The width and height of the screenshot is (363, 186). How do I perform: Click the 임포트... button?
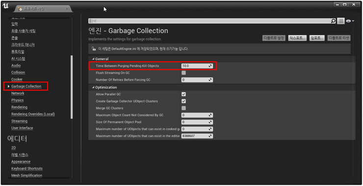(x=317, y=38)
